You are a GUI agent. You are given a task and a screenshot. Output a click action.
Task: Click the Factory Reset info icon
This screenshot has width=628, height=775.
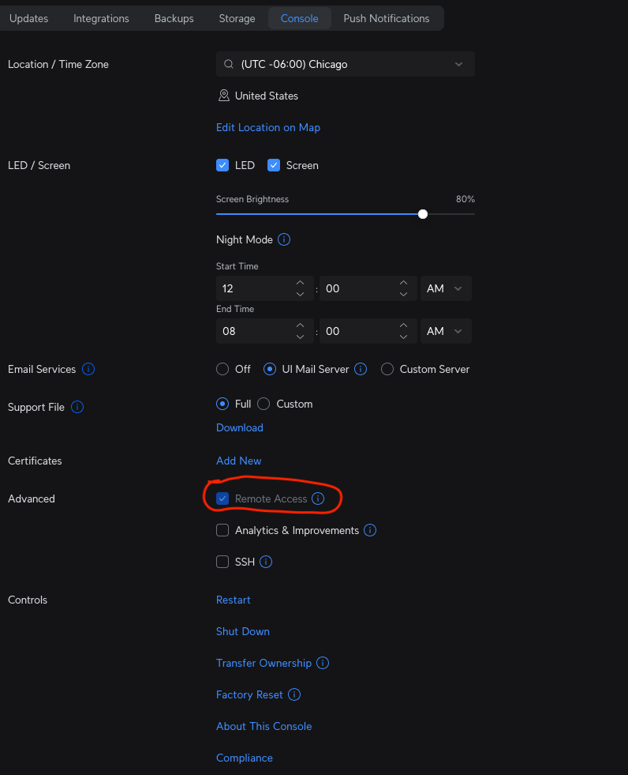point(294,694)
